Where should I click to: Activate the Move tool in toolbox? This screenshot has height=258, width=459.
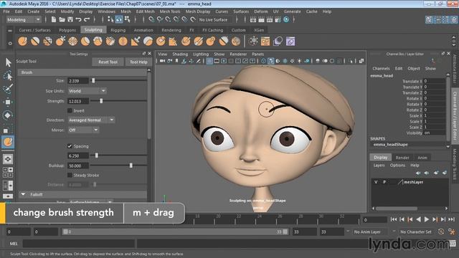tap(8, 102)
